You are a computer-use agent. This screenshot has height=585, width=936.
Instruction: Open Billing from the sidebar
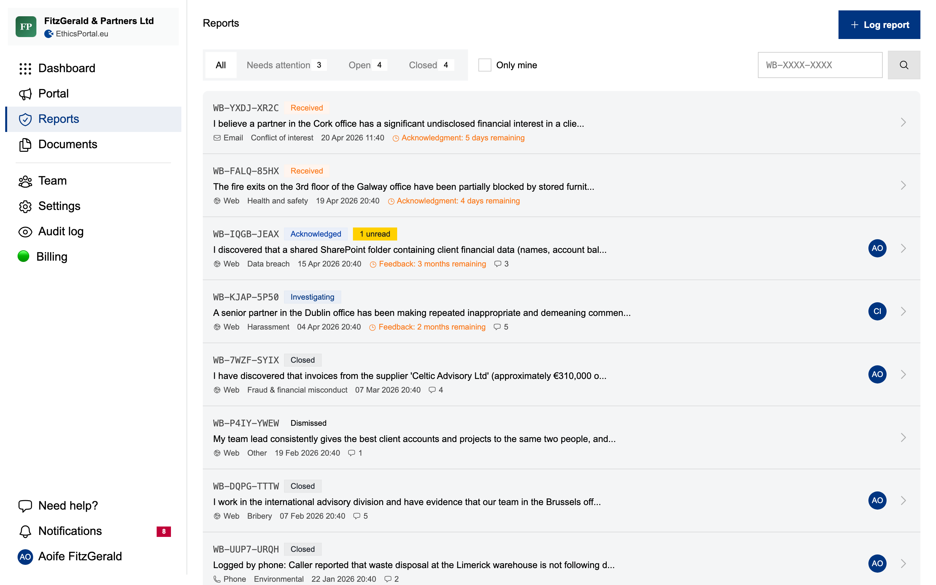[52, 256]
